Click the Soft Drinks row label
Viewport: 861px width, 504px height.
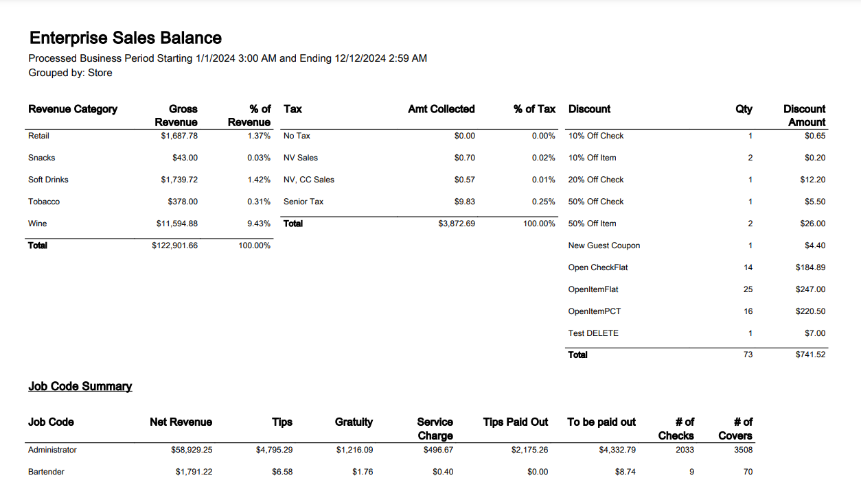tap(49, 180)
